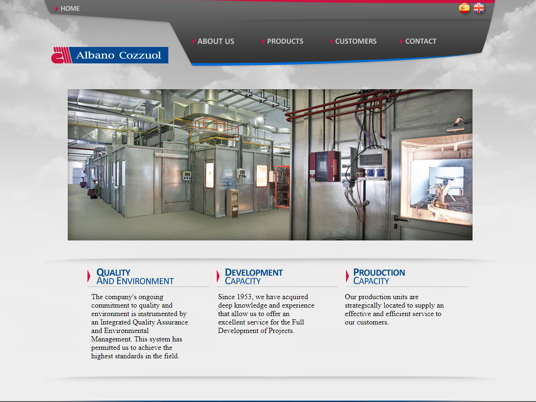
Task: Click the text 'The company's ongoing'
Action: point(127,297)
